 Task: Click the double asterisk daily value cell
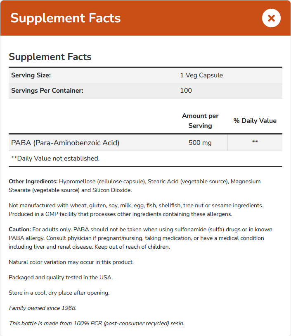click(255, 143)
